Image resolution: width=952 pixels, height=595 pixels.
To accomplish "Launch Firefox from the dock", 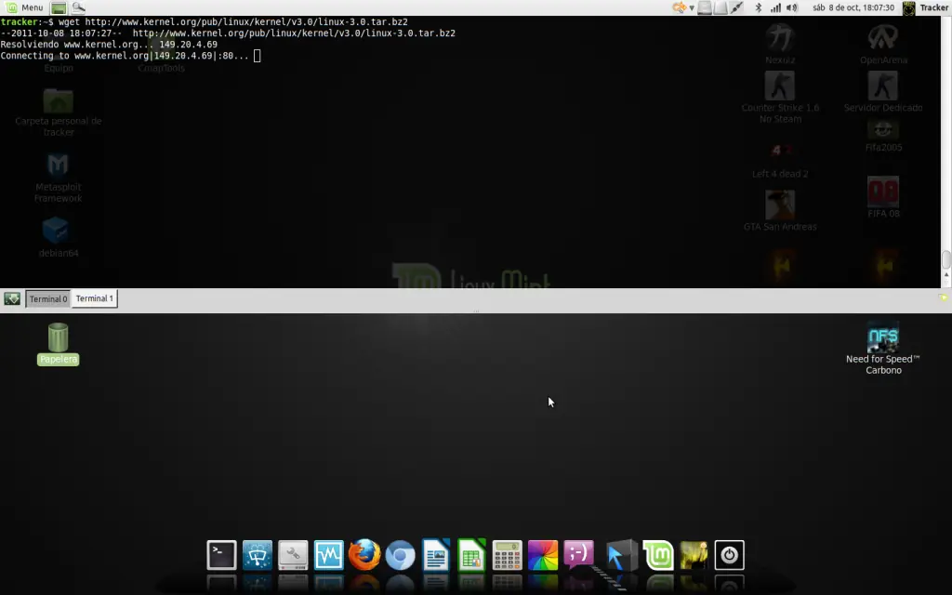I will (x=364, y=555).
